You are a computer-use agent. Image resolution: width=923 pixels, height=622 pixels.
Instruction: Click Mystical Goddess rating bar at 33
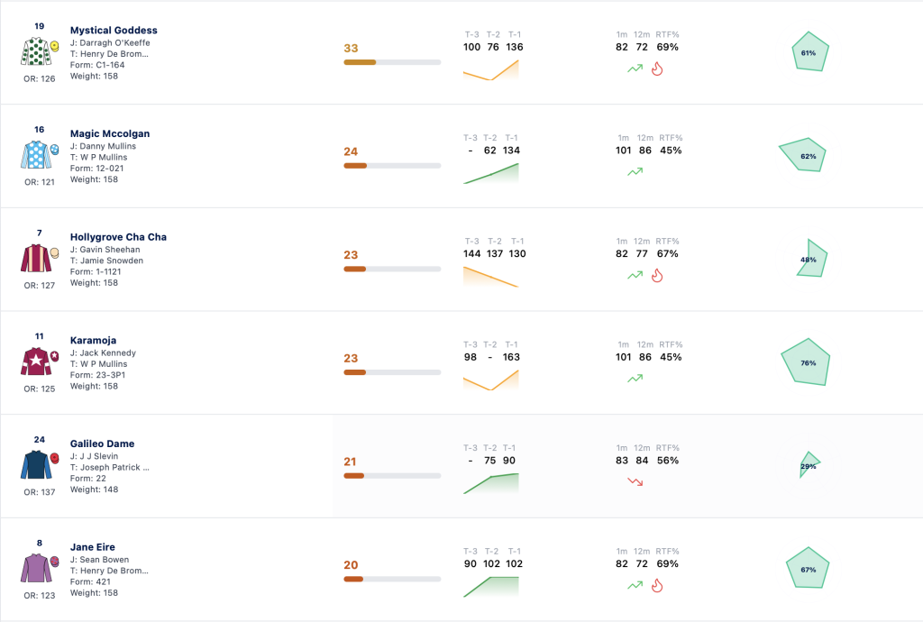(x=392, y=62)
